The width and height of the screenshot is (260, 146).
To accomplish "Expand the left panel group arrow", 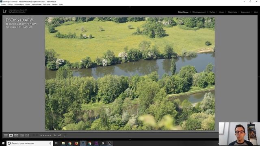I will (1, 77).
